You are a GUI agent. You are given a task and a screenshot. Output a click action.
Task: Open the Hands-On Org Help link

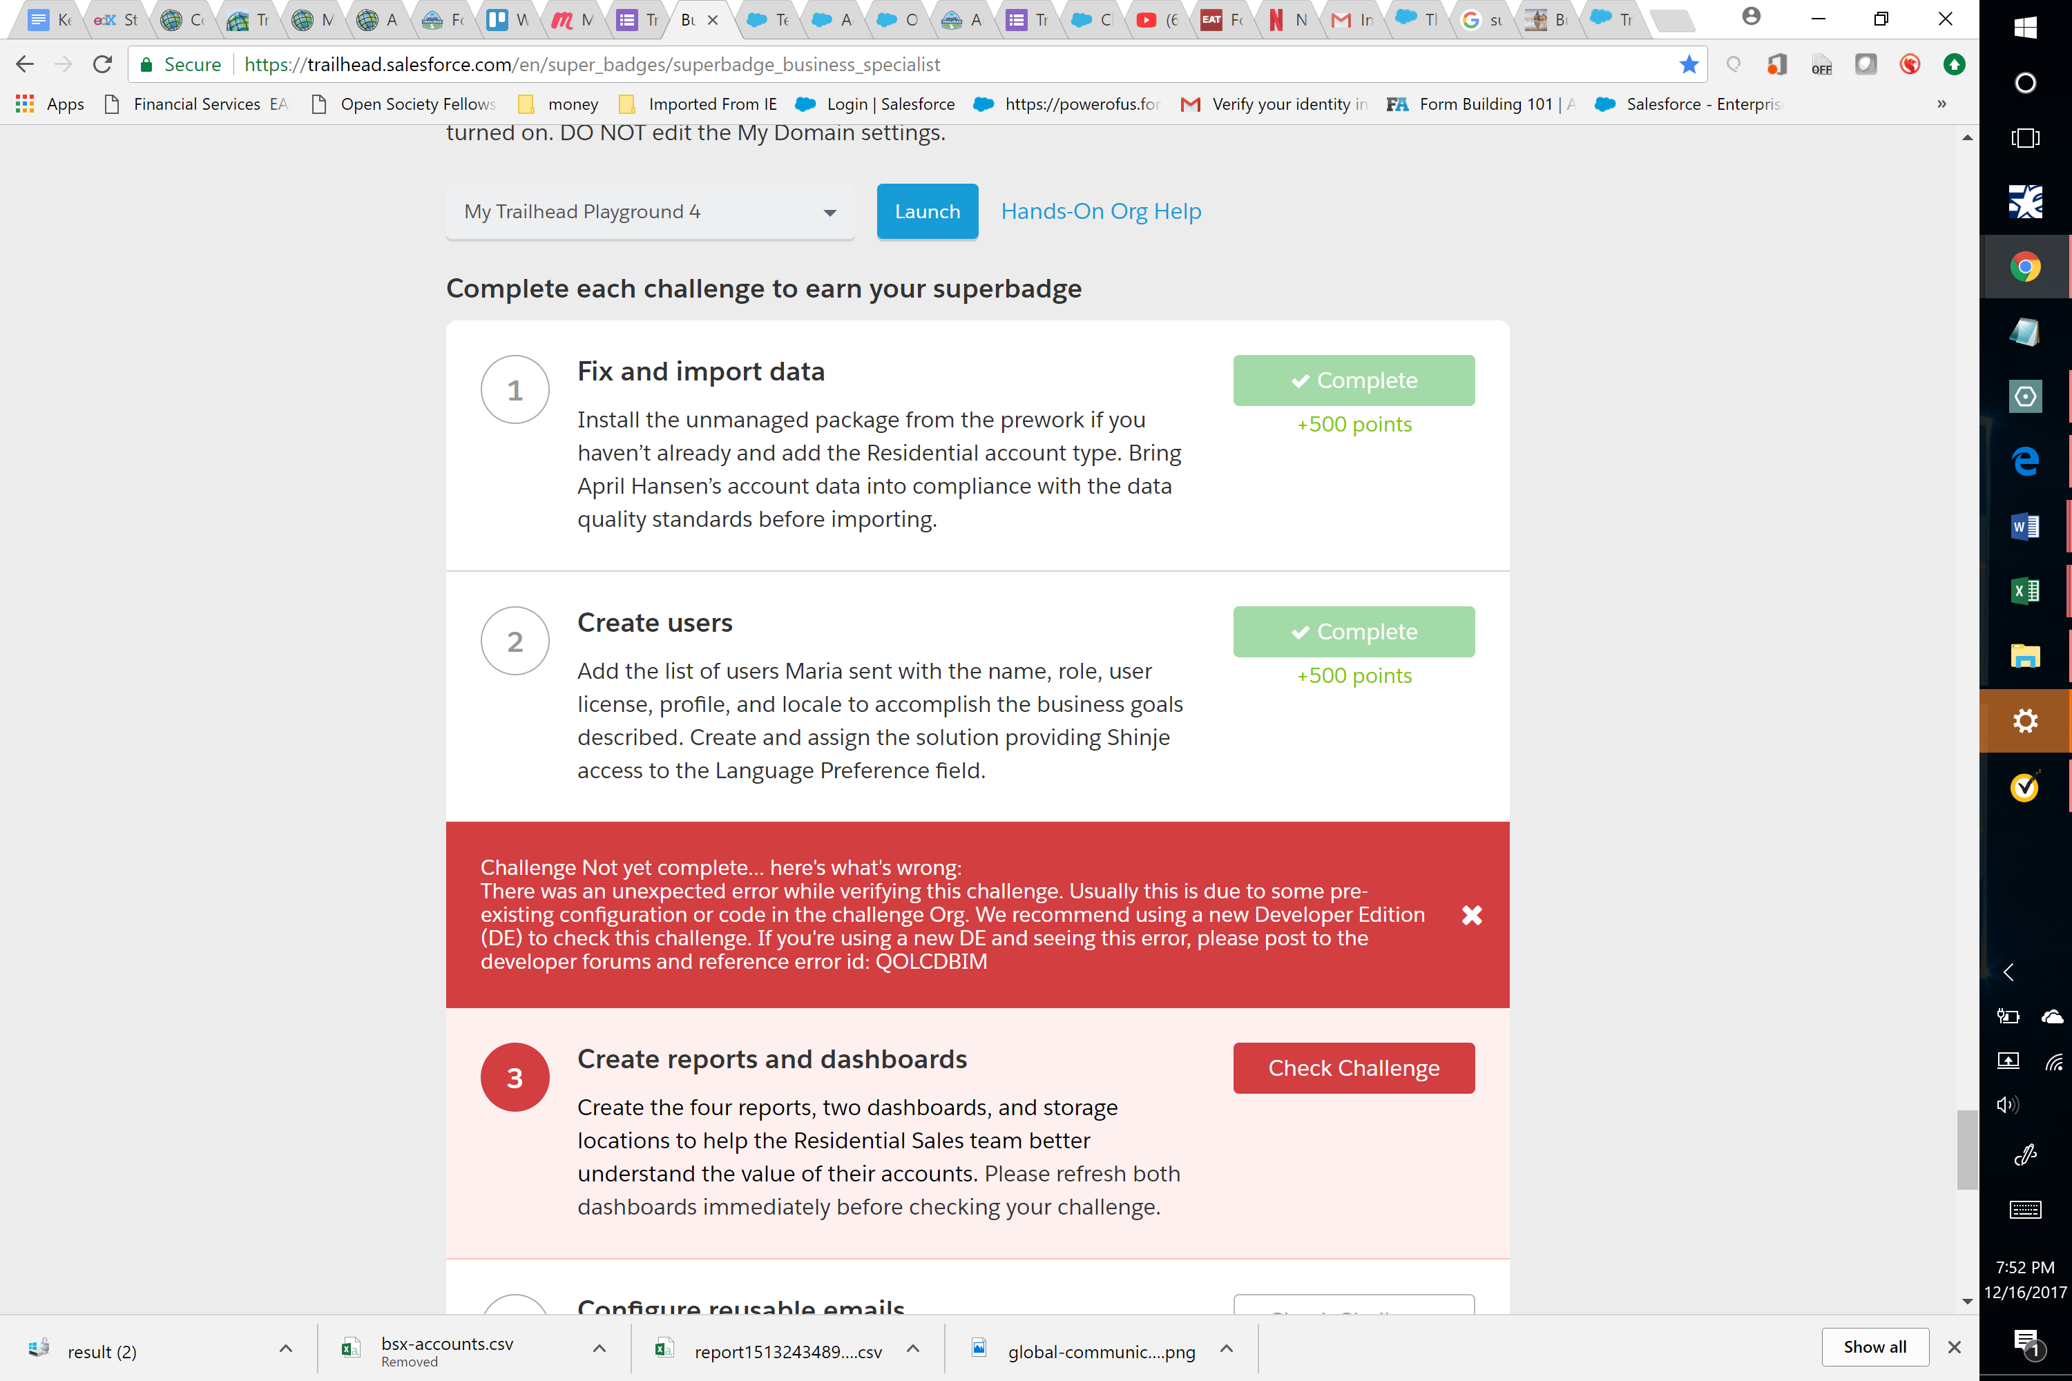(x=1100, y=211)
